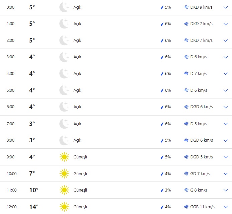This screenshot has width=232, height=214.
Task: Click the Açık text in the 8:00 row
Action: click(x=77, y=140)
